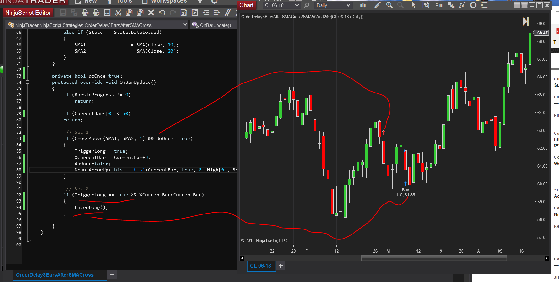
Task: Open Strategies circular icon in chart toolbar
Action: click(473, 5)
